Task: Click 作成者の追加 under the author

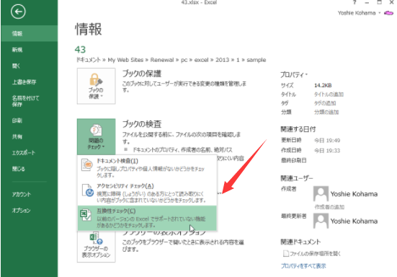Action: click(x=329, y=207)
